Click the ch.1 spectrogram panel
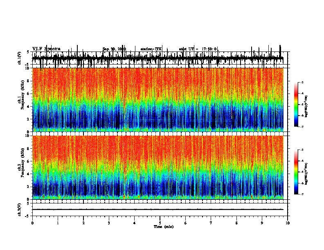 pyautogui.click(x=158, y=100)
